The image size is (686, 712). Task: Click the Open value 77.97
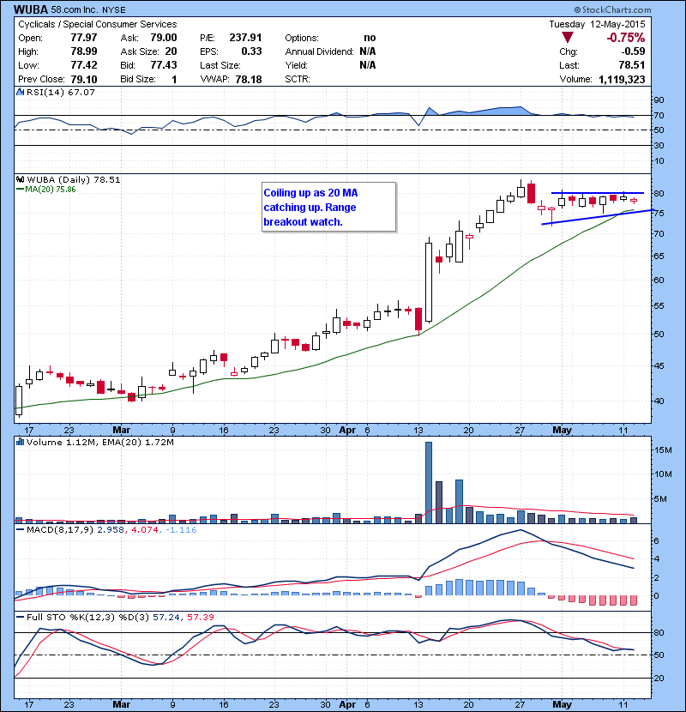click(x=84, y=38)
